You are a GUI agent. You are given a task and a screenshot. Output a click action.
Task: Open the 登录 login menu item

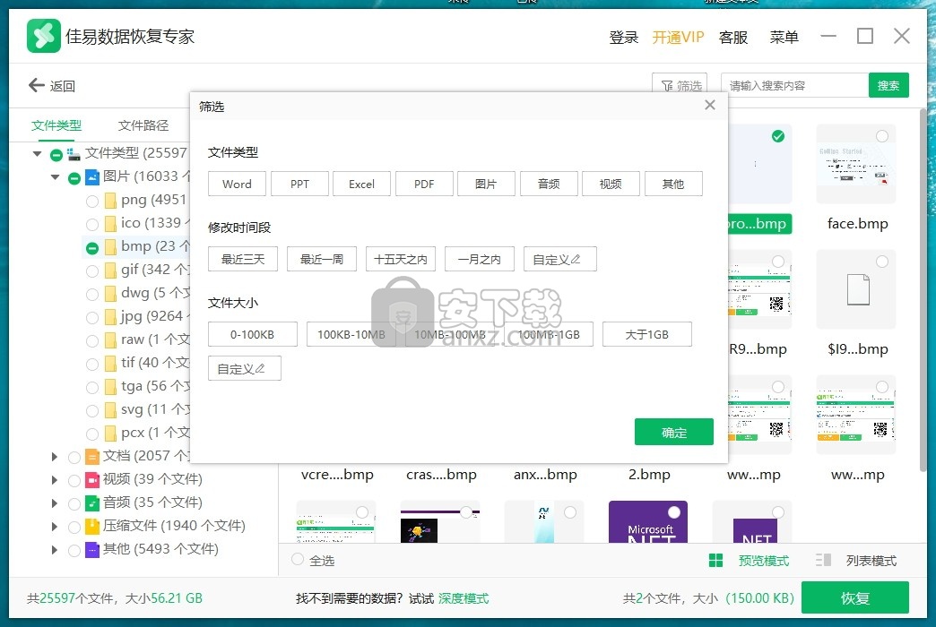(x=624, y=37)
